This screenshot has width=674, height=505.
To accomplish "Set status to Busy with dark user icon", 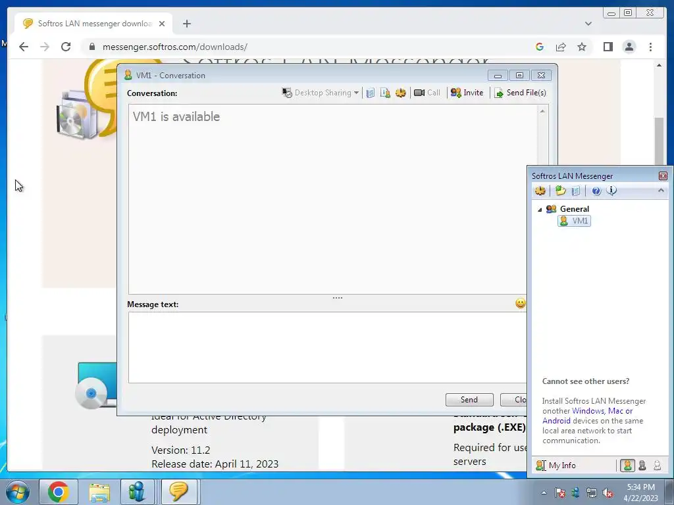I will (x=642, y=466).
